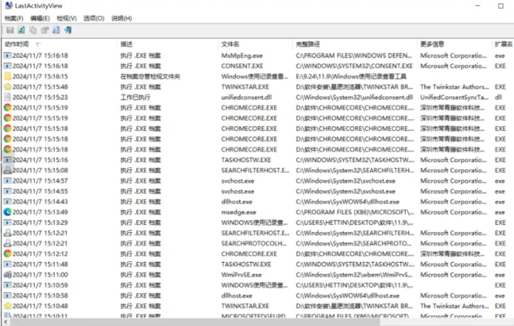Click the Save toolbar icon
Screen dimensions: 514x326
tap(10, 30)
